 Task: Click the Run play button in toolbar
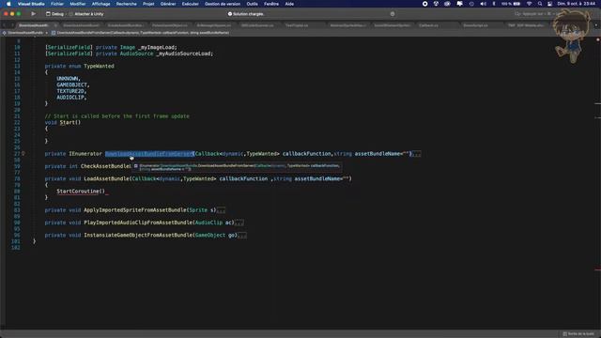tap(34, 14)
